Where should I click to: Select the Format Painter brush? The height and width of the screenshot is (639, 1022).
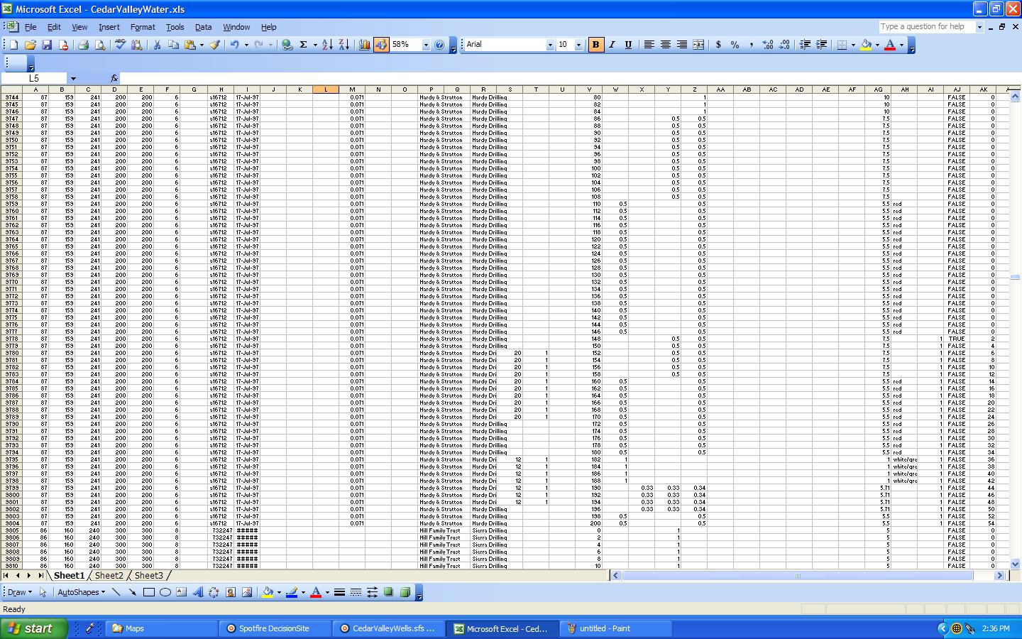click(215, 45)
